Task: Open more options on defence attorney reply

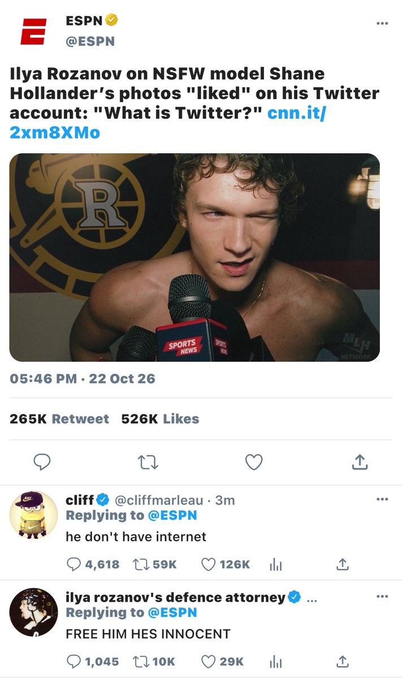Action: [x=382, y=596]
